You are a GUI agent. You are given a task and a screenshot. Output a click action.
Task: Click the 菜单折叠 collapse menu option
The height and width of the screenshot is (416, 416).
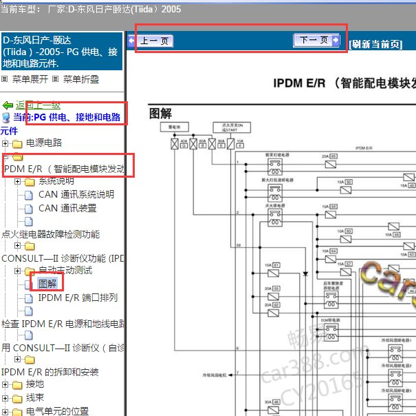81,79
